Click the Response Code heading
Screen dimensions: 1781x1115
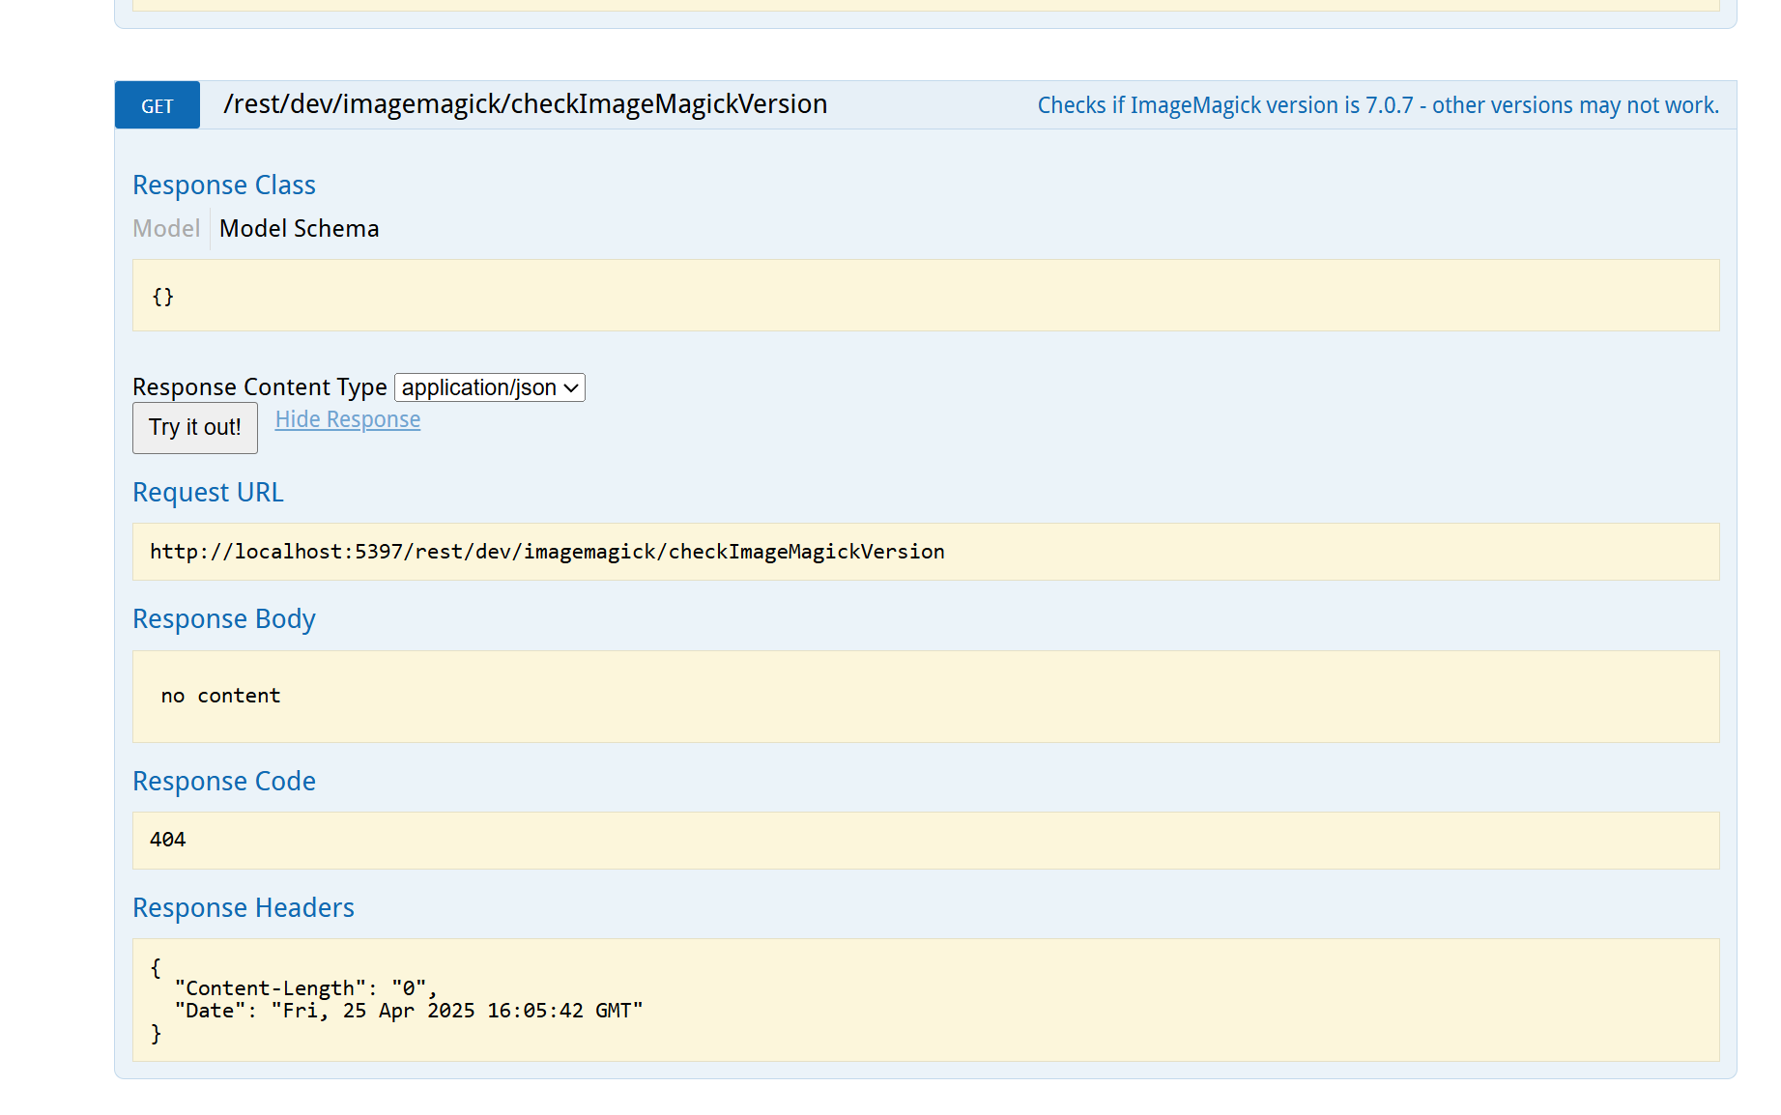pyautogui.click(x=224, y=781)
